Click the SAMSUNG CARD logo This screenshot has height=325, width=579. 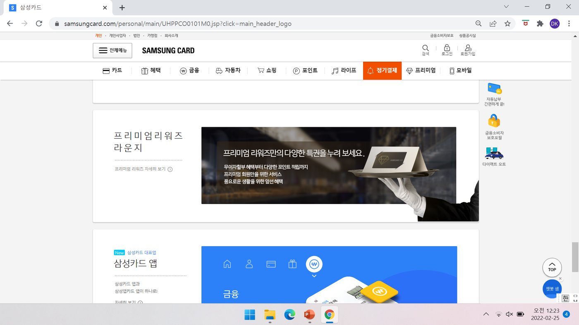coord(168,50)
